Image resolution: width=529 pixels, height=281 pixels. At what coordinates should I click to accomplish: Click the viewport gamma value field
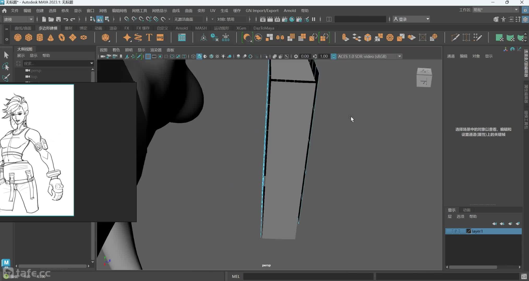(x=324, y=56)
